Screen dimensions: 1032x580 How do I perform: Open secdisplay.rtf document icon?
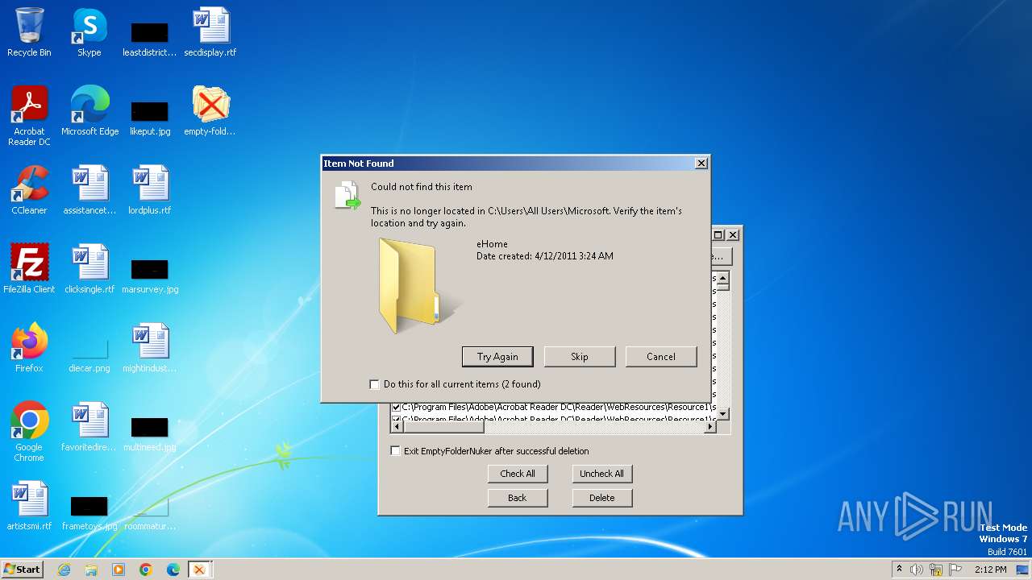210,32
